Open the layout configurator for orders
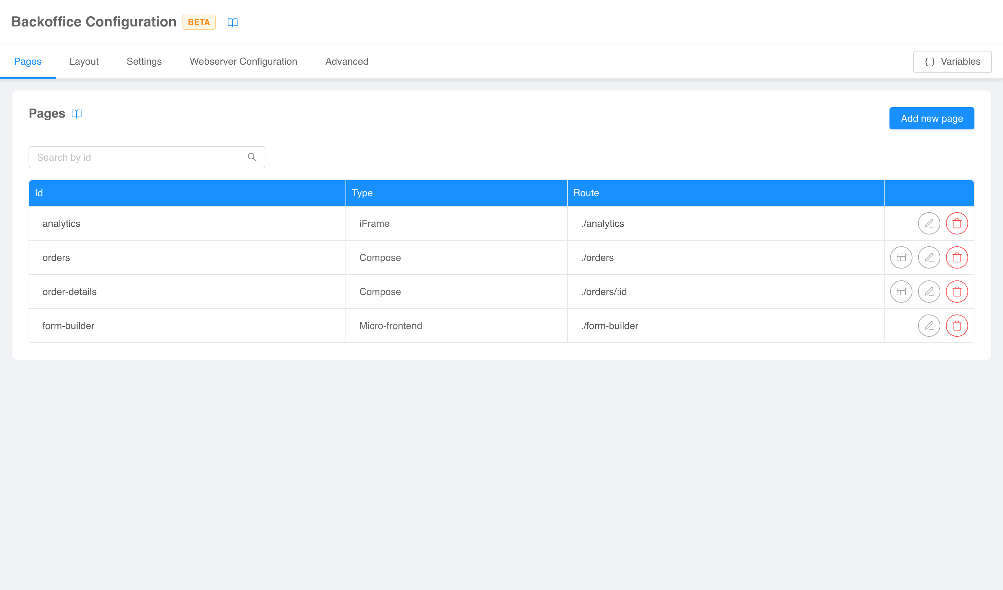This screenshot has height=590, width=1003. coord(901,258)
